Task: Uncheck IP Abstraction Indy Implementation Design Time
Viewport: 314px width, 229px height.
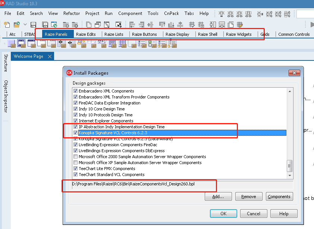Action: (x=75, y=126)
